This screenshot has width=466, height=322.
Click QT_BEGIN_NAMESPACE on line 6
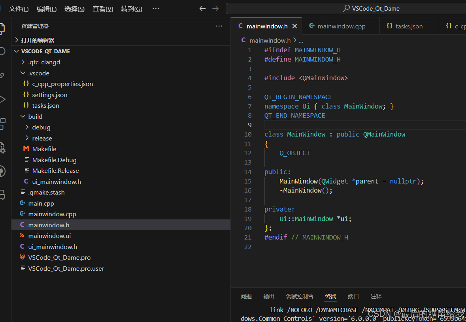[x=298, y=97]
